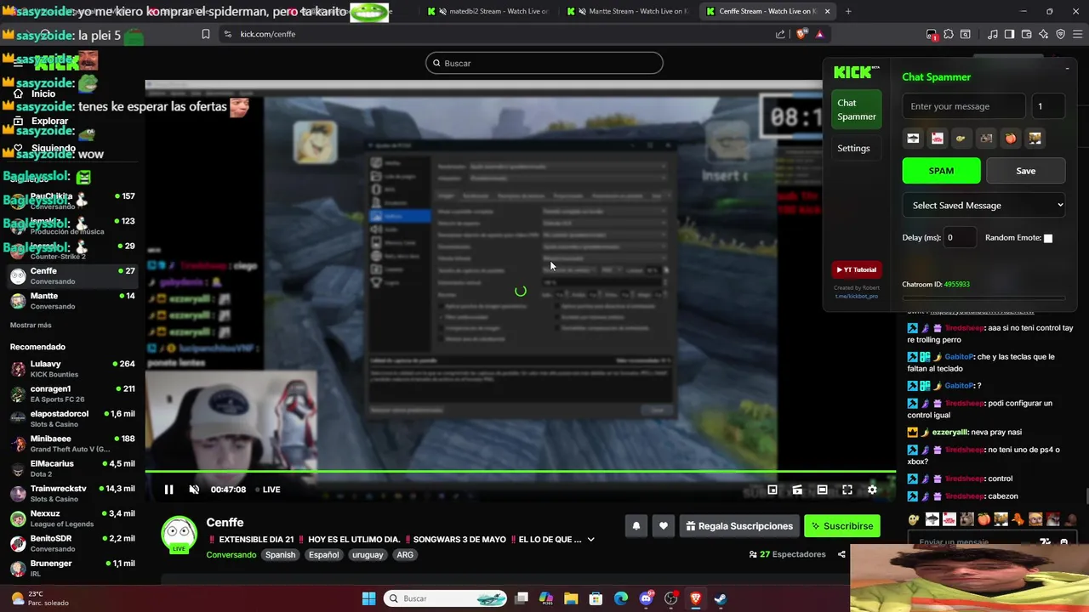Viewport: 1089px width, 612px height.
Task: Open the YT Tutorial button
Action: [x=856, y=269]
